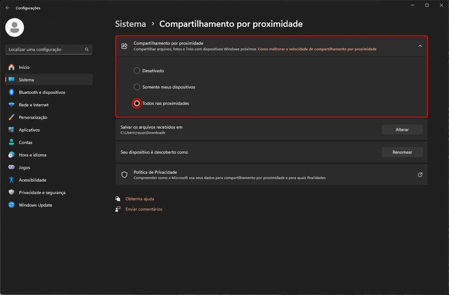449x295 pixels.
Task: Click the Renomear button
Action: pos(402,152)
